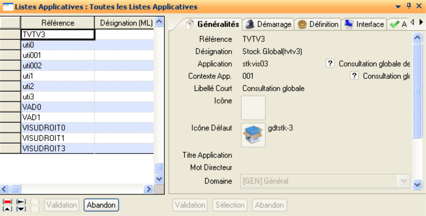
Task: Click the Application value "stkvis03"
Action: (255, 64)
